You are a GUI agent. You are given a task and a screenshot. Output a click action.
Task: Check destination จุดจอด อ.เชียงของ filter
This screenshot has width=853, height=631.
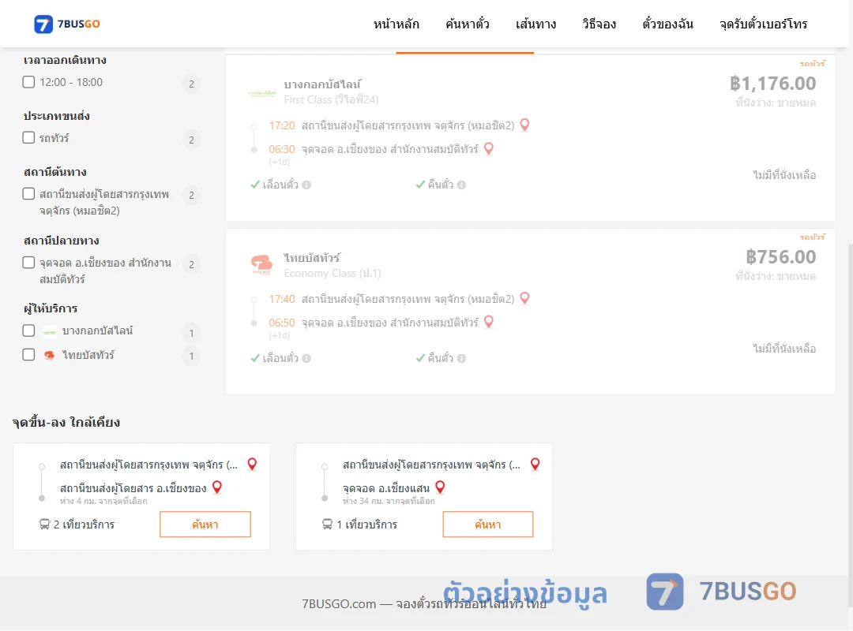tap(29, 263)
